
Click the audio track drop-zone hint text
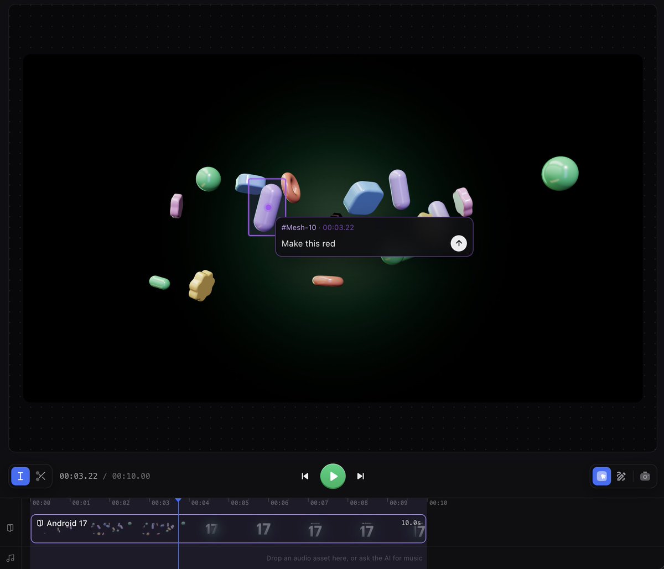pyautogui.click(x=344, y=558)
